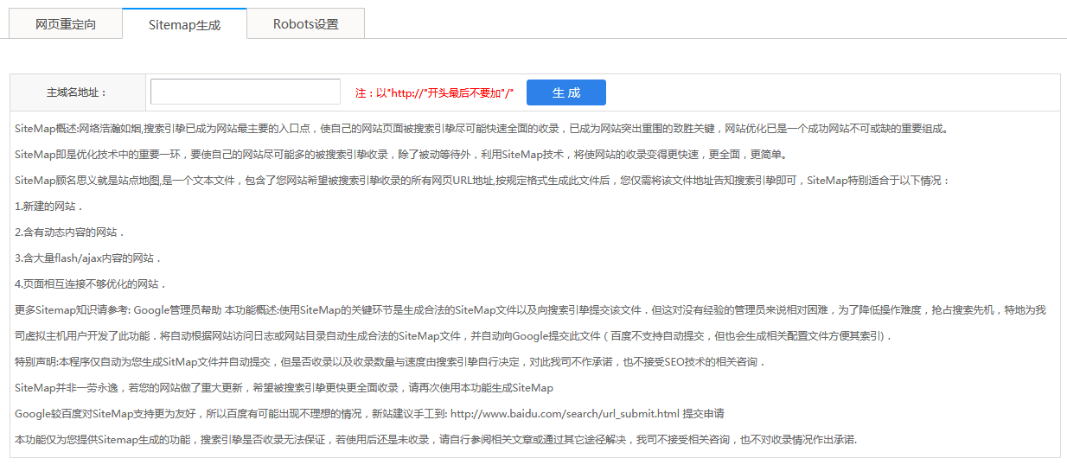Select list item 1.新建的网站
This screenshot has height=471, width=1067.
[x=49, y=207]
